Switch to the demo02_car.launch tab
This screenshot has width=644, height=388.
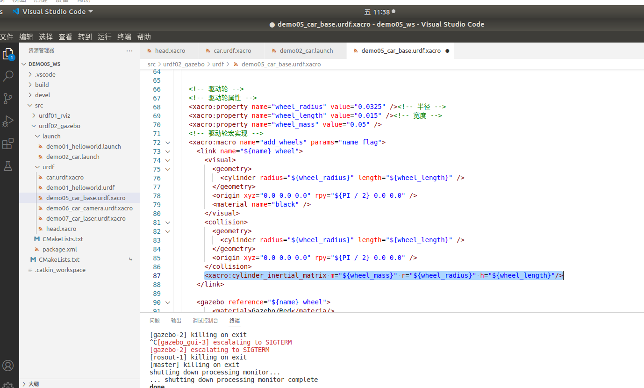[x=306, y=50]
